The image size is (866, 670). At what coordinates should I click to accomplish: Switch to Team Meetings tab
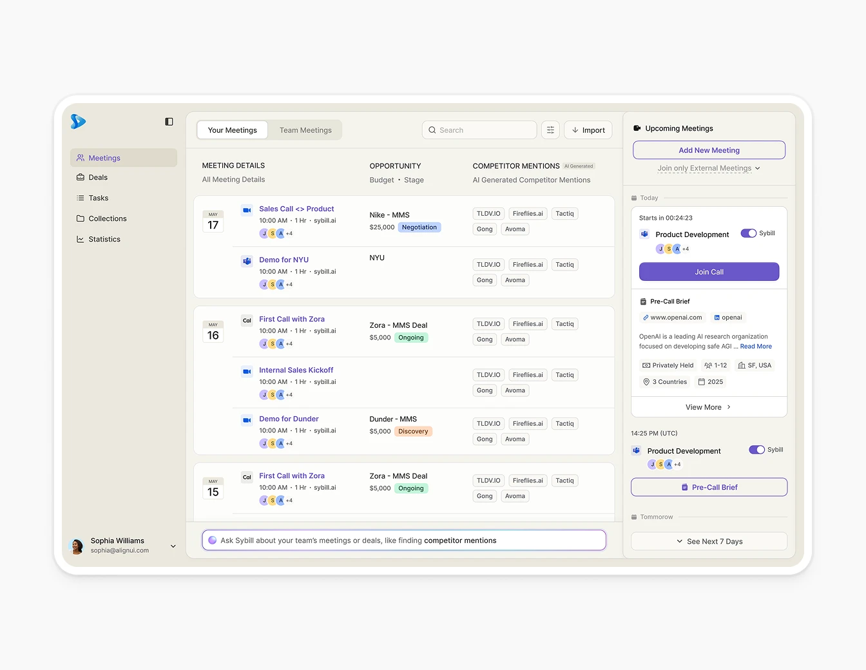click(305, 130)
